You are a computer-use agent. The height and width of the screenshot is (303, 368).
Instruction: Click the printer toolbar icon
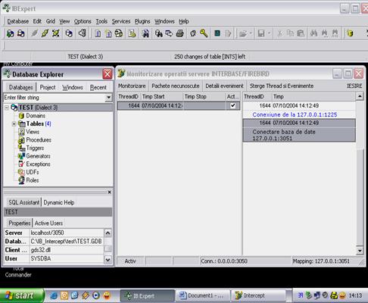point(179,33)
